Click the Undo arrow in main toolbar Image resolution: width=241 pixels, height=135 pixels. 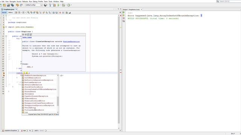pos(17,5)
